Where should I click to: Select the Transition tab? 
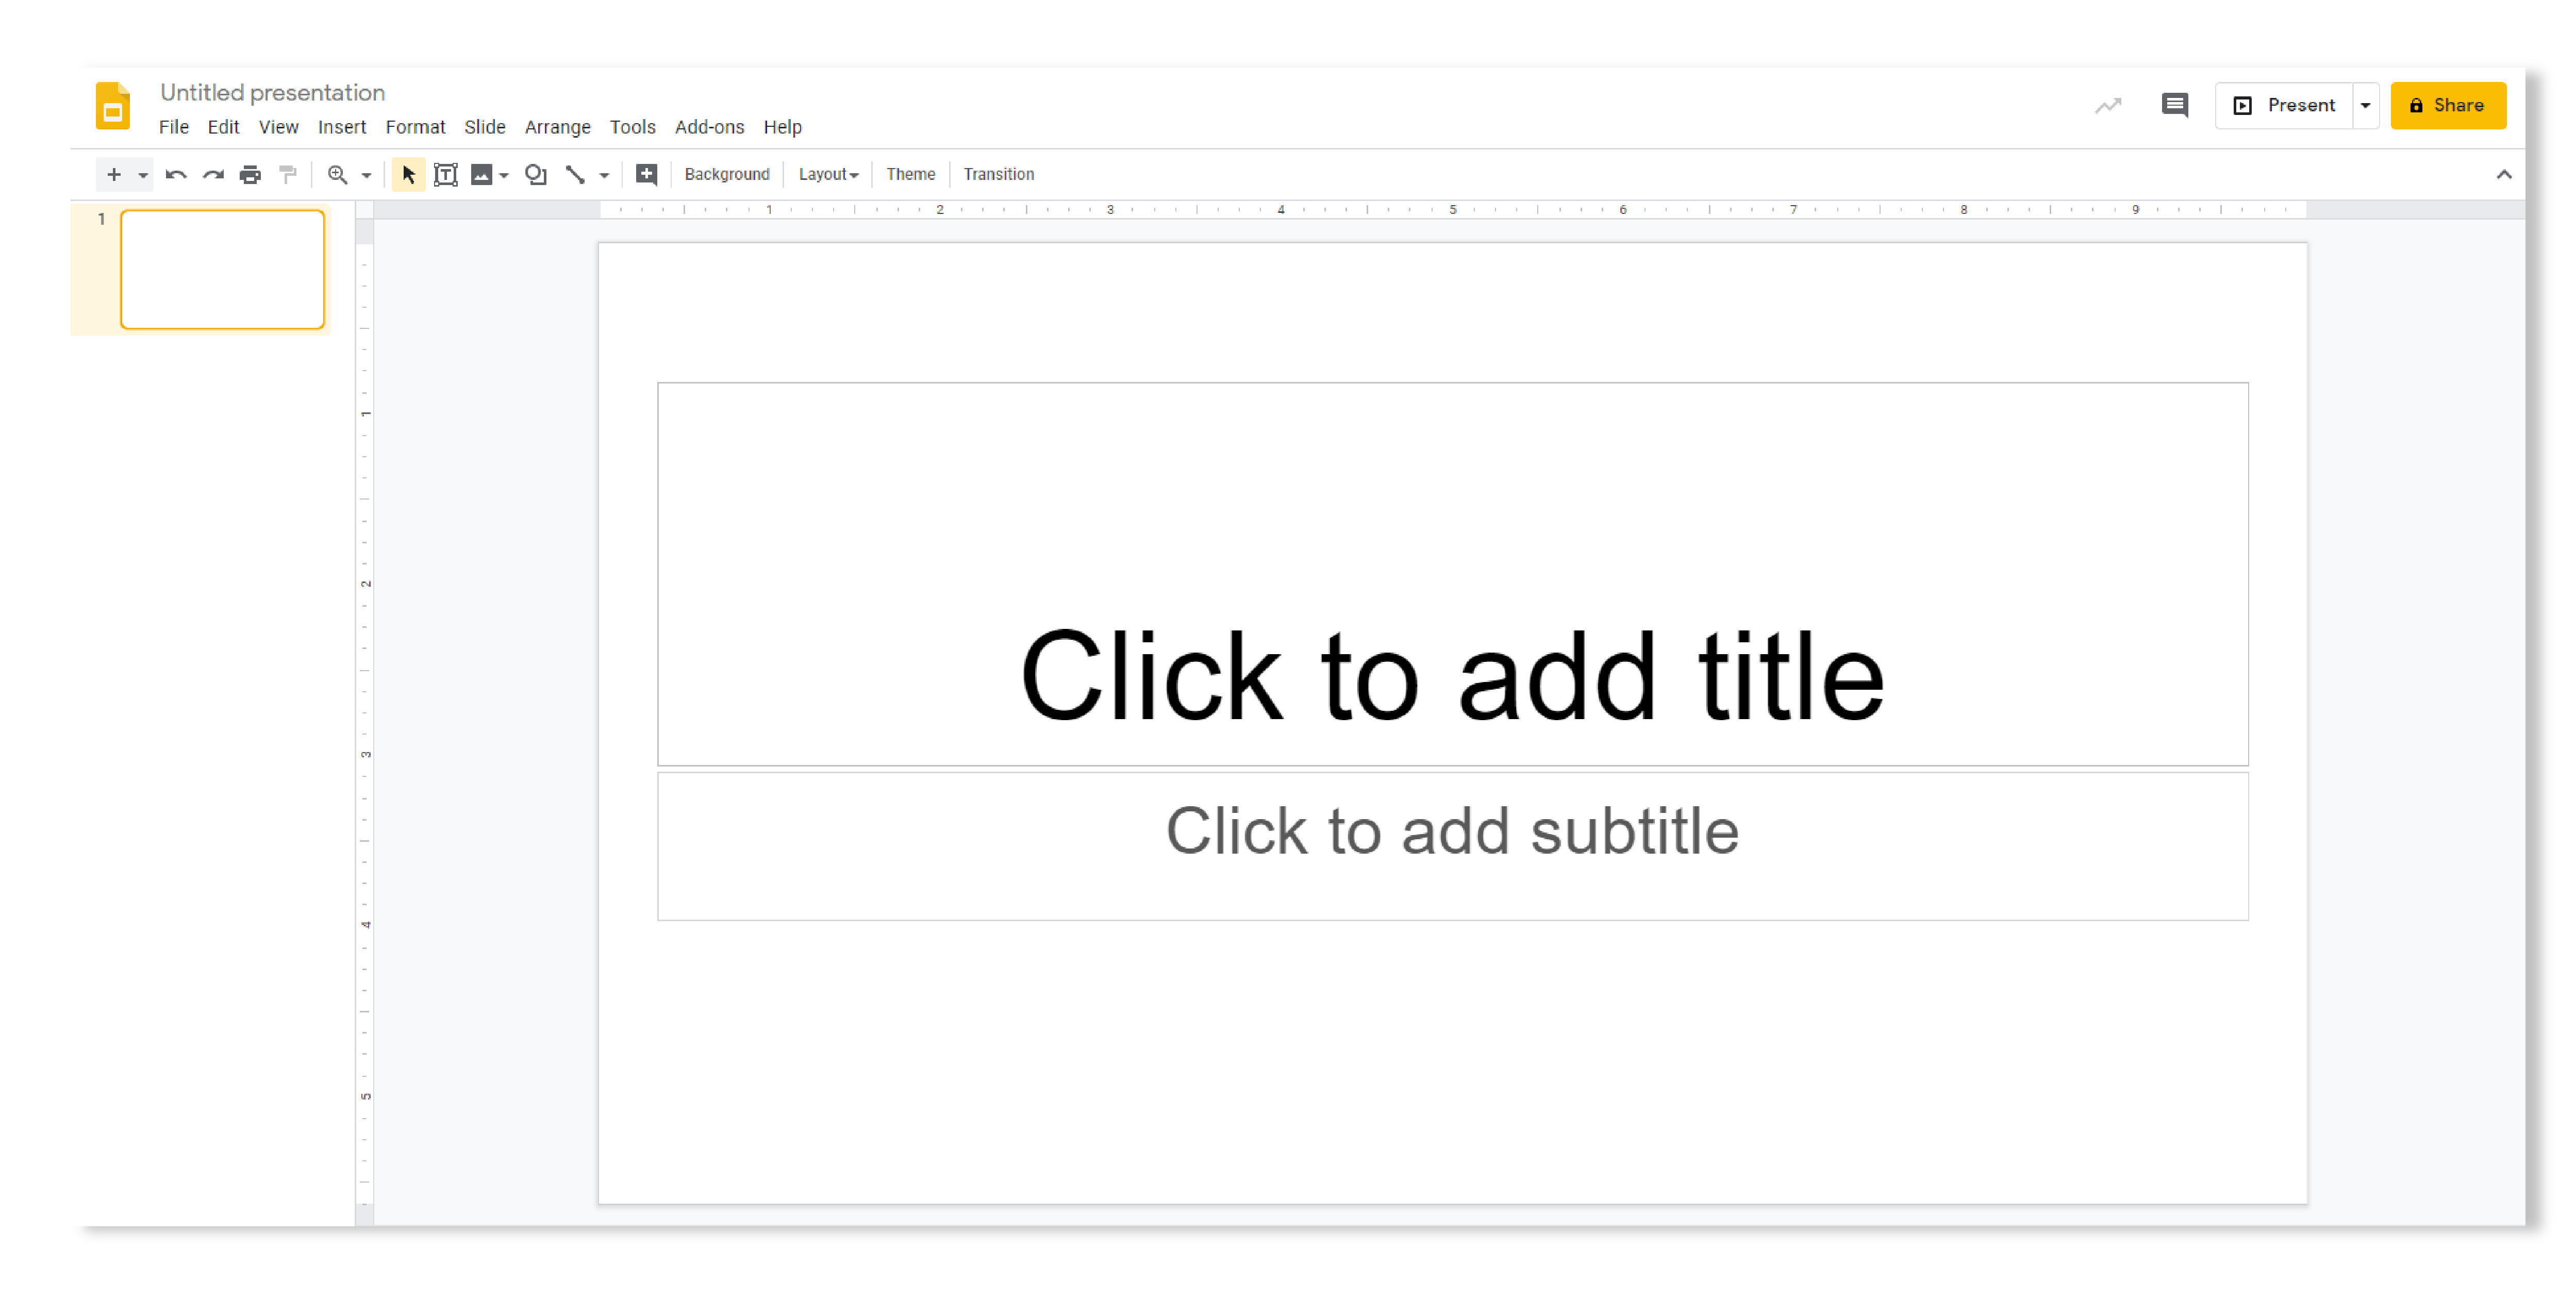click(1000, 174)
